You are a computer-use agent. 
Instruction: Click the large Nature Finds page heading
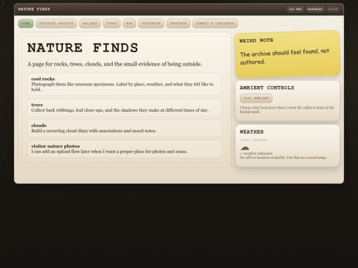click(83, 48)
